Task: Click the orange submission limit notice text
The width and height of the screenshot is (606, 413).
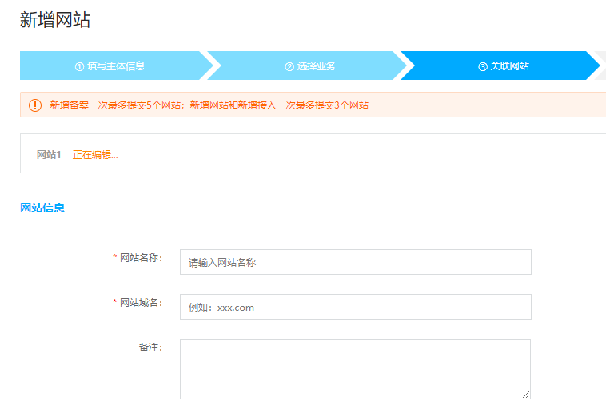Action: pyautogui.click(x=209, y=105)
